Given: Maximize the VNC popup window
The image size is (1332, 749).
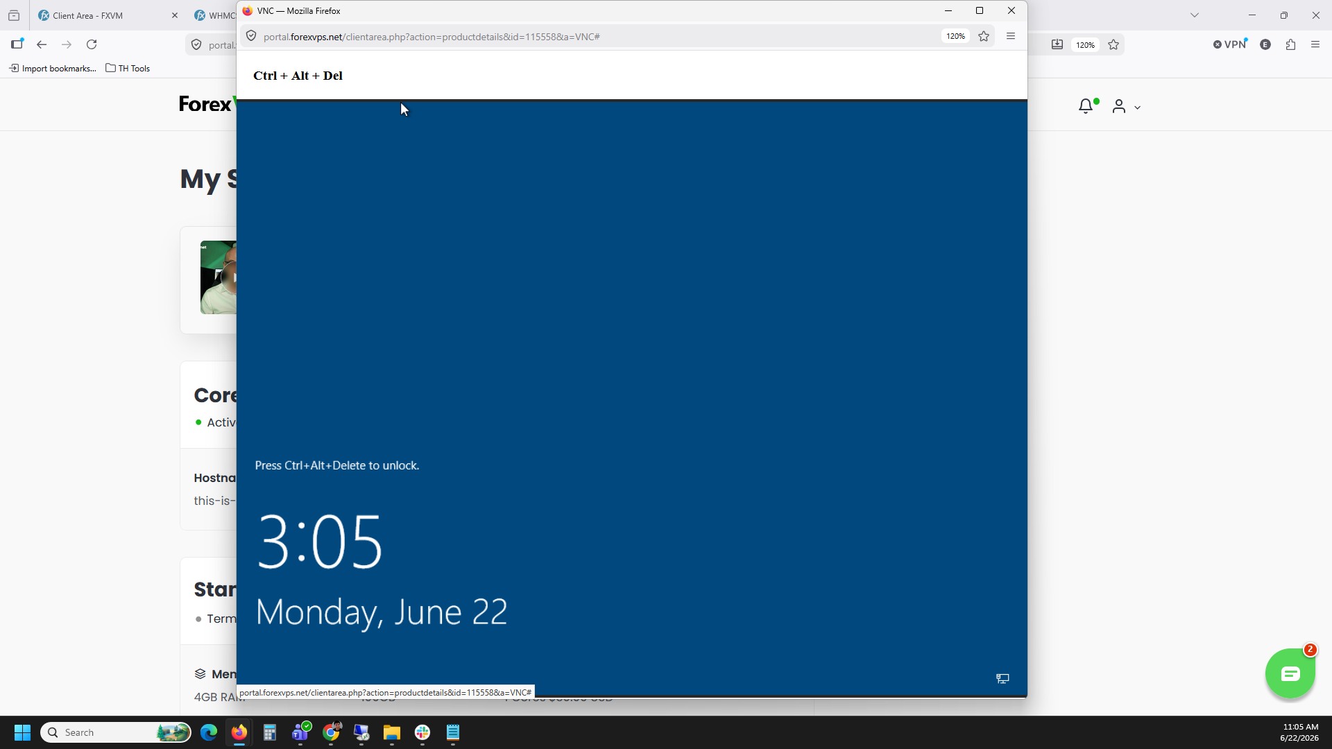Looking at the screenshot, I should (980, 10).
